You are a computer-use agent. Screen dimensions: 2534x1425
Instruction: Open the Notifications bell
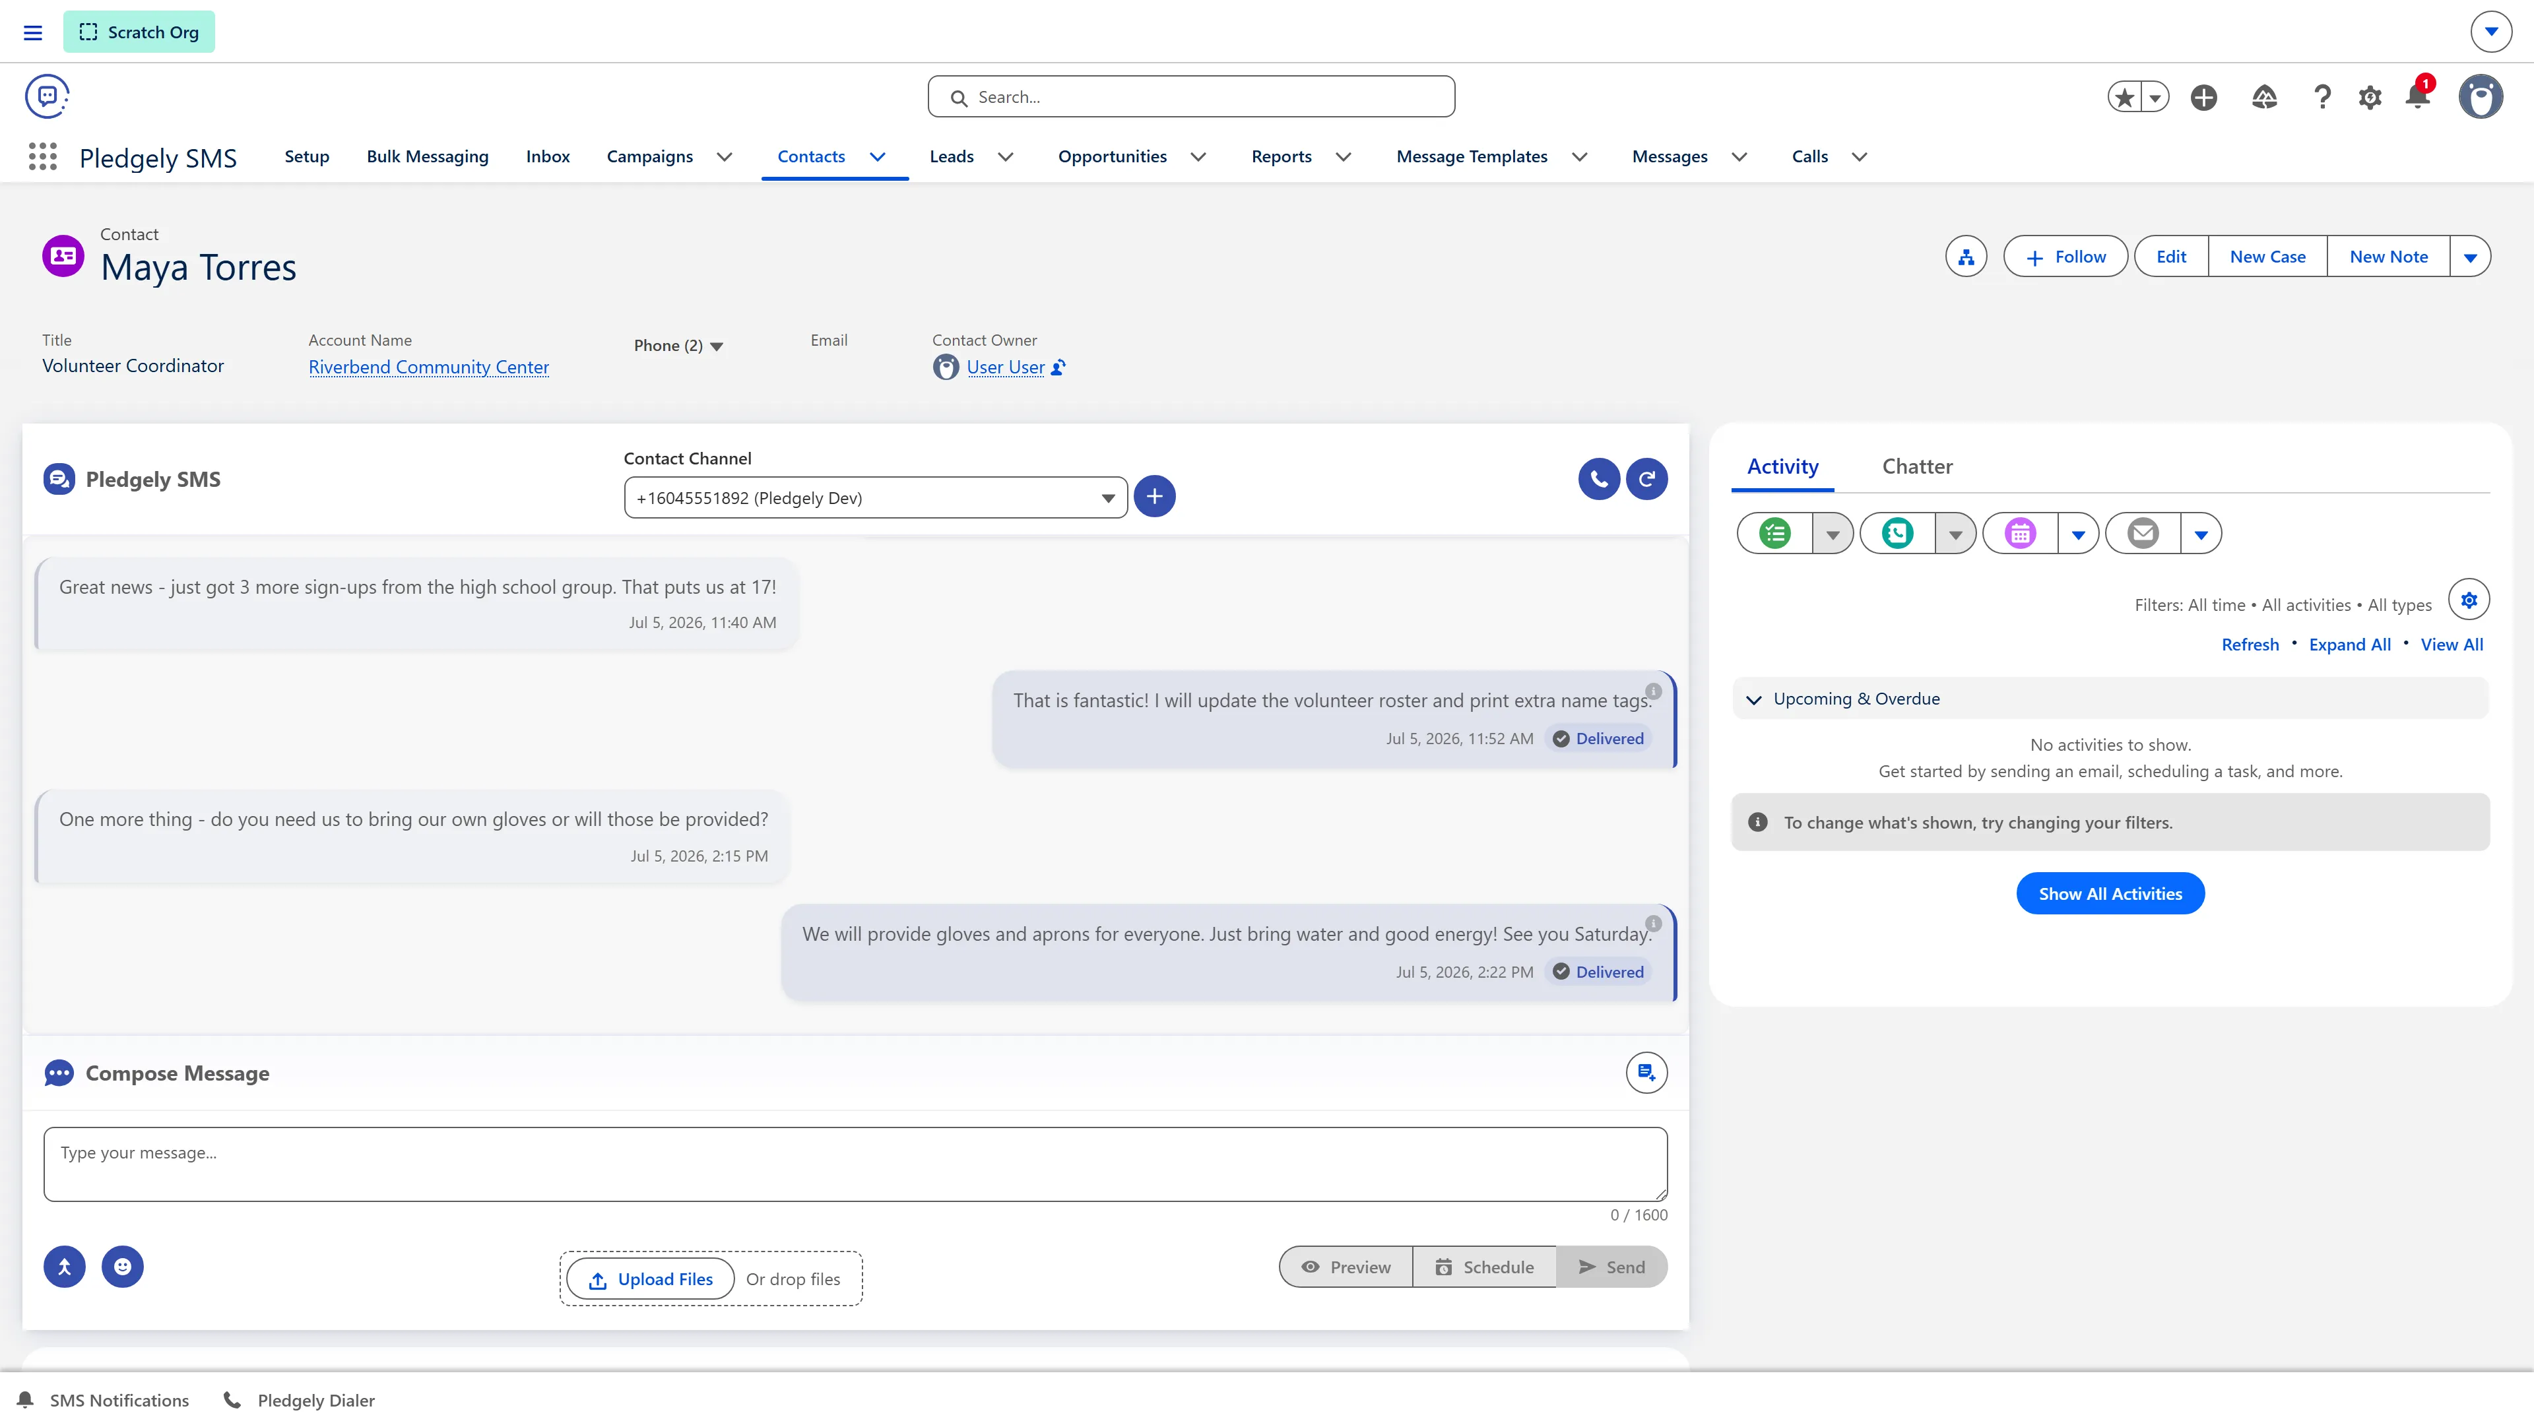[2418, 96]
